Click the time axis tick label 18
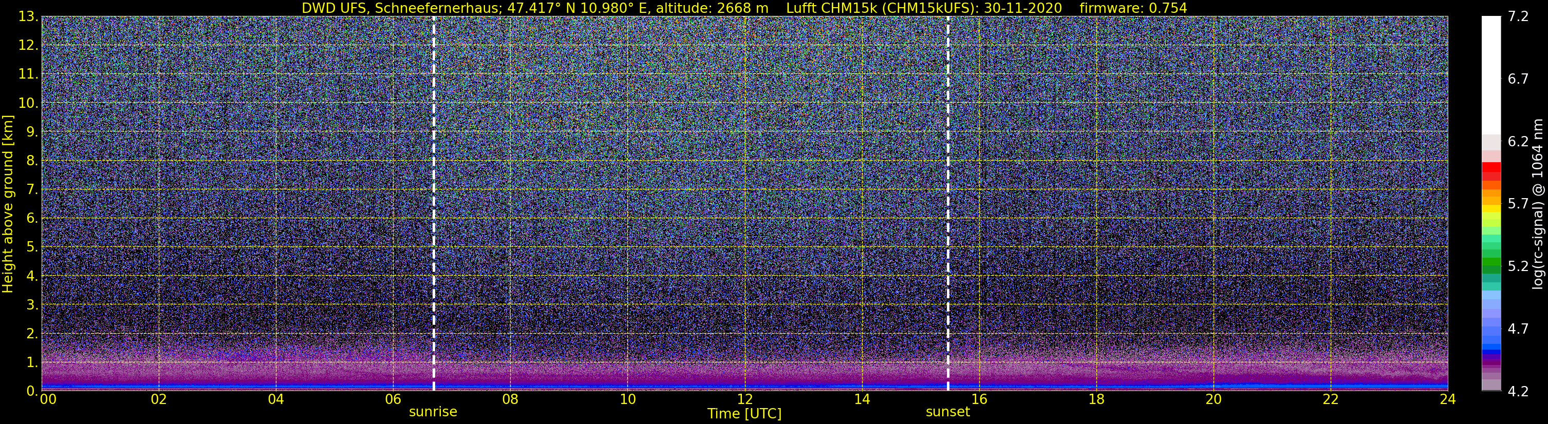1548x424 pixels. [1096, 399]
